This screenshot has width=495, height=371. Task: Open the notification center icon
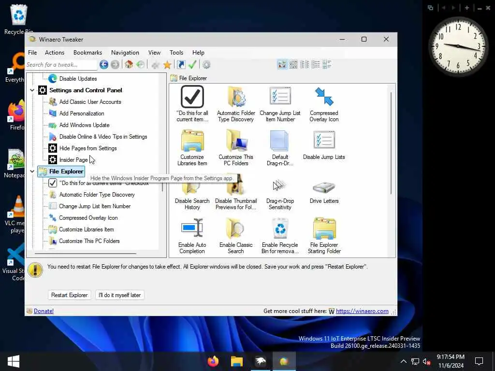[479, 361]
